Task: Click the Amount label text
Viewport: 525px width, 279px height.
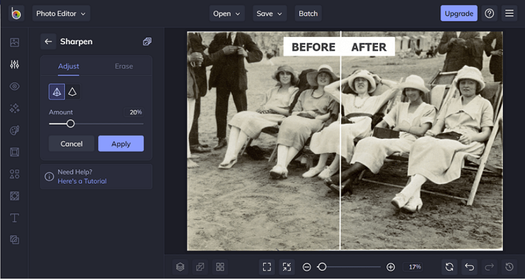Action: click(61, 113)
